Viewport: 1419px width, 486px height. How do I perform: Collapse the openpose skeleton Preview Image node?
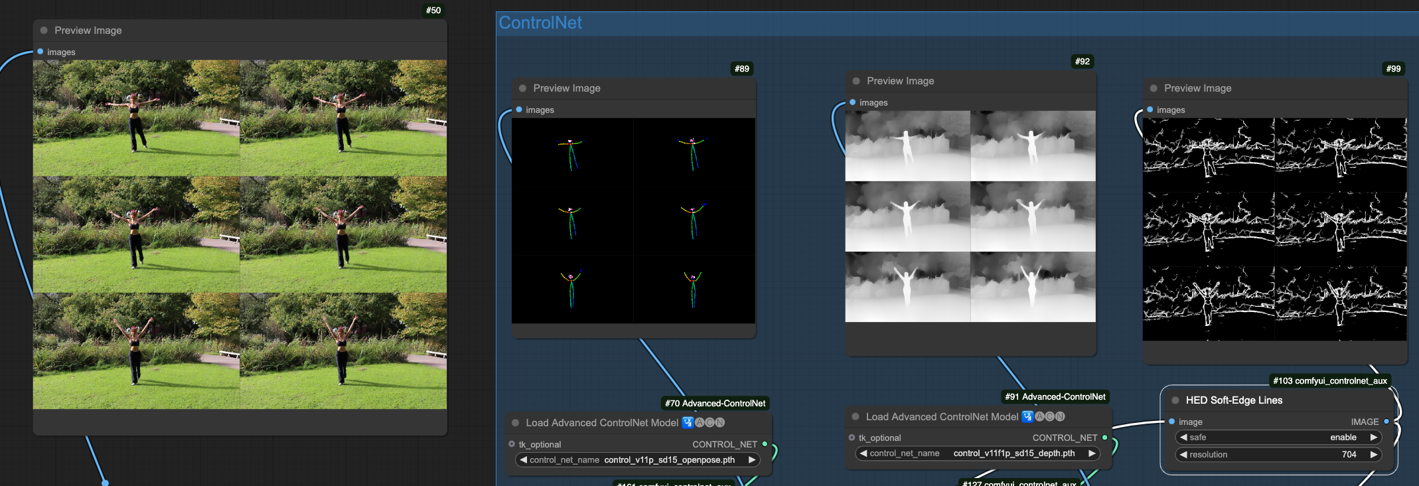click(x=522, y=88)
